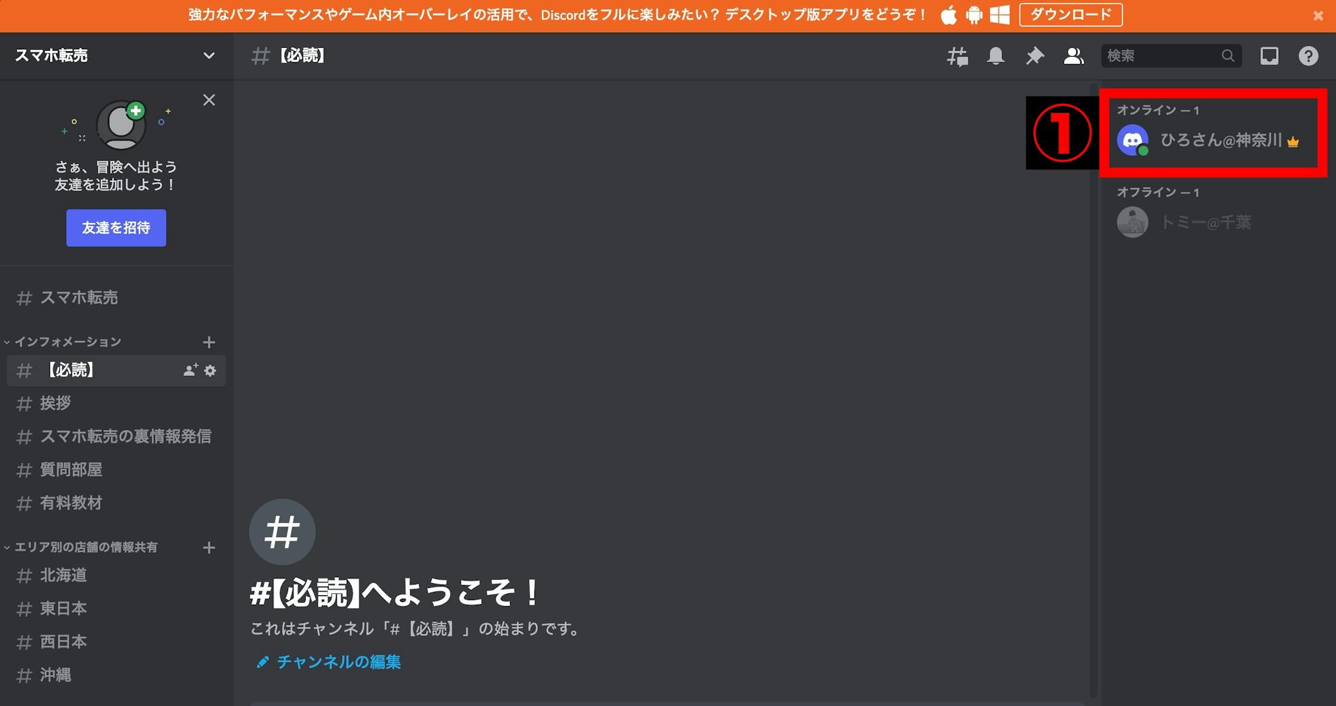Open the #有料教材 channel
Screen dimensions: 1336x706
pos(116,503)
